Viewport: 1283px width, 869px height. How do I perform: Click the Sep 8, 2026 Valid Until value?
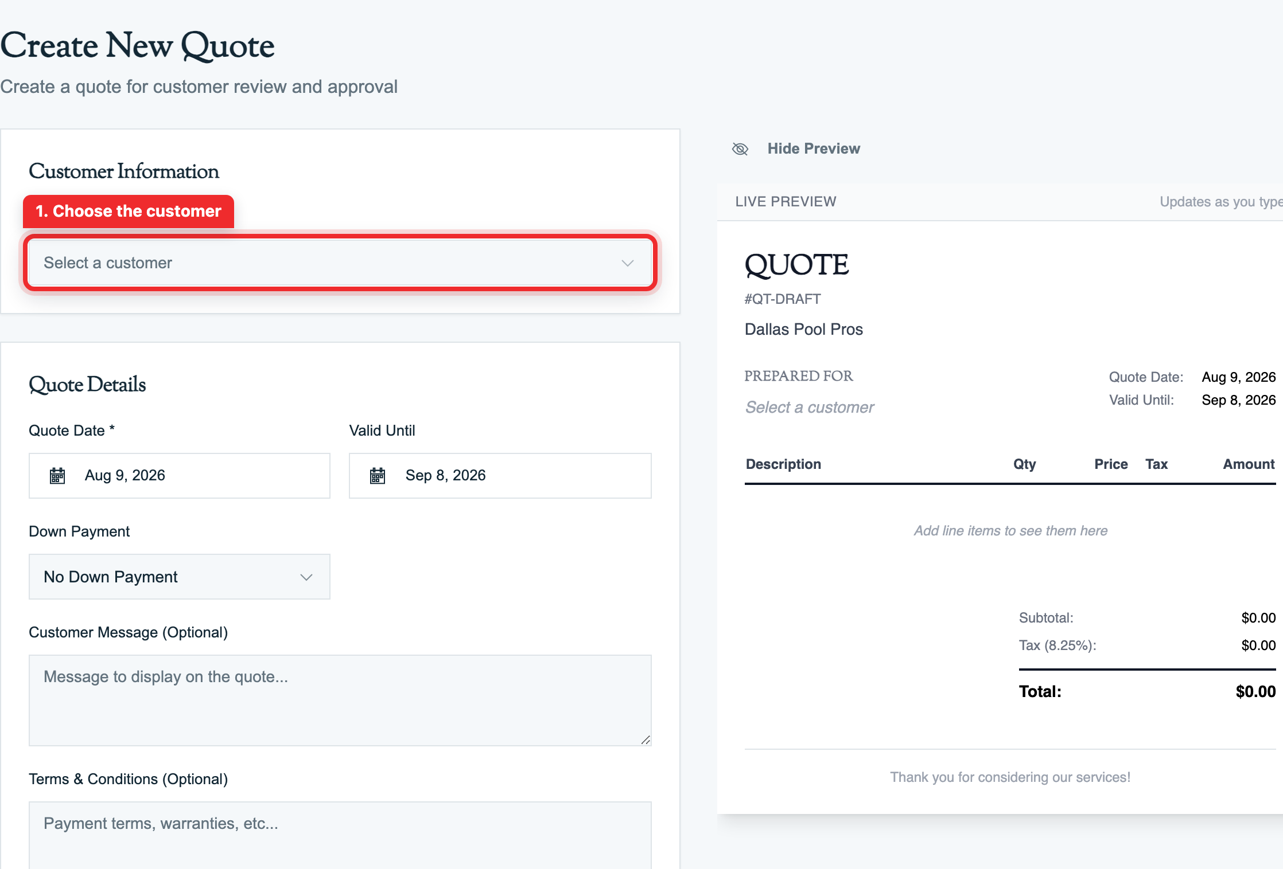[x=445, y=475]
